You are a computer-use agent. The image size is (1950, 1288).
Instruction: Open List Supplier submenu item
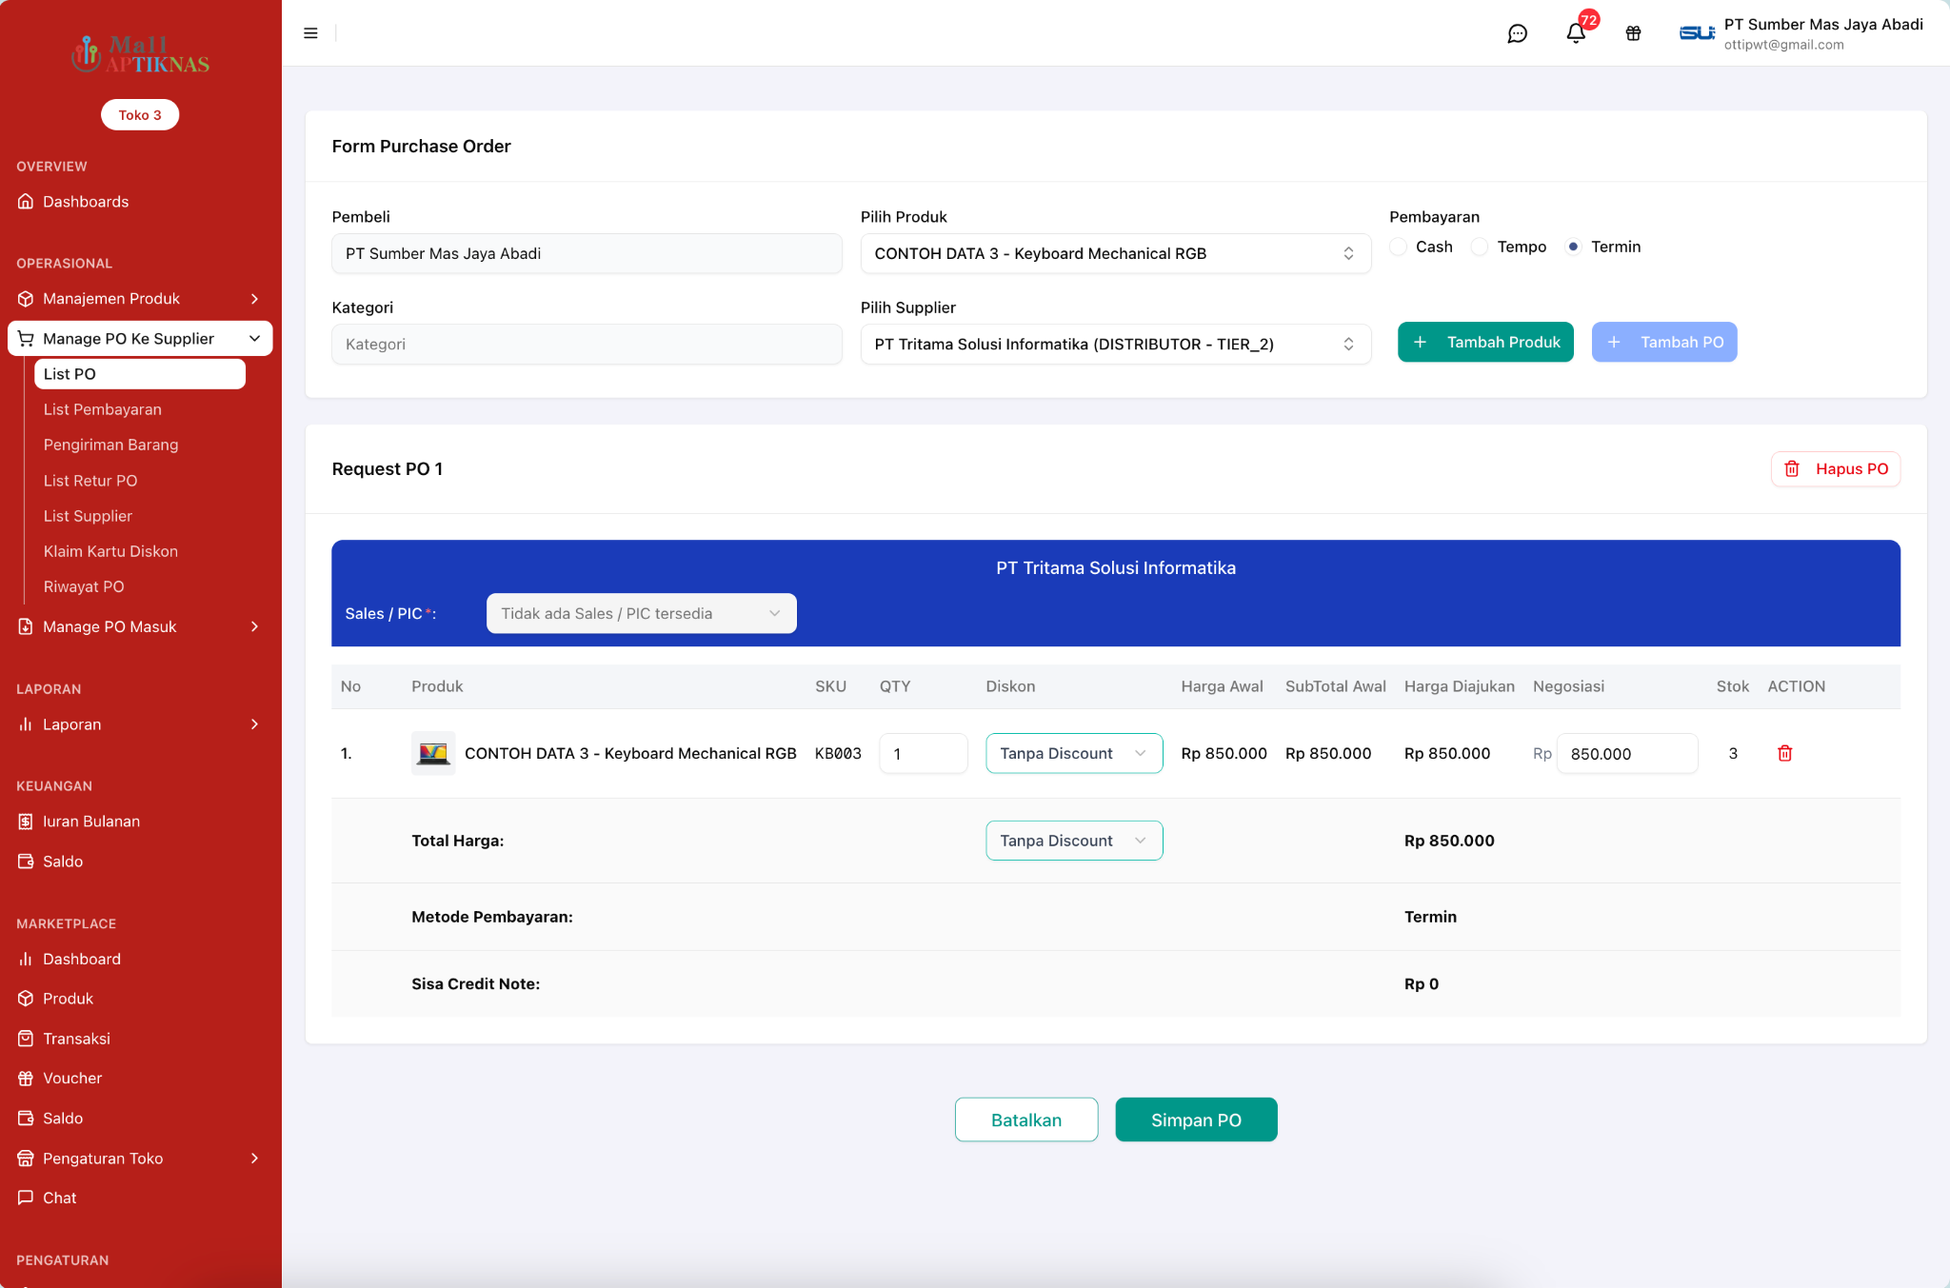click(88, 516)
